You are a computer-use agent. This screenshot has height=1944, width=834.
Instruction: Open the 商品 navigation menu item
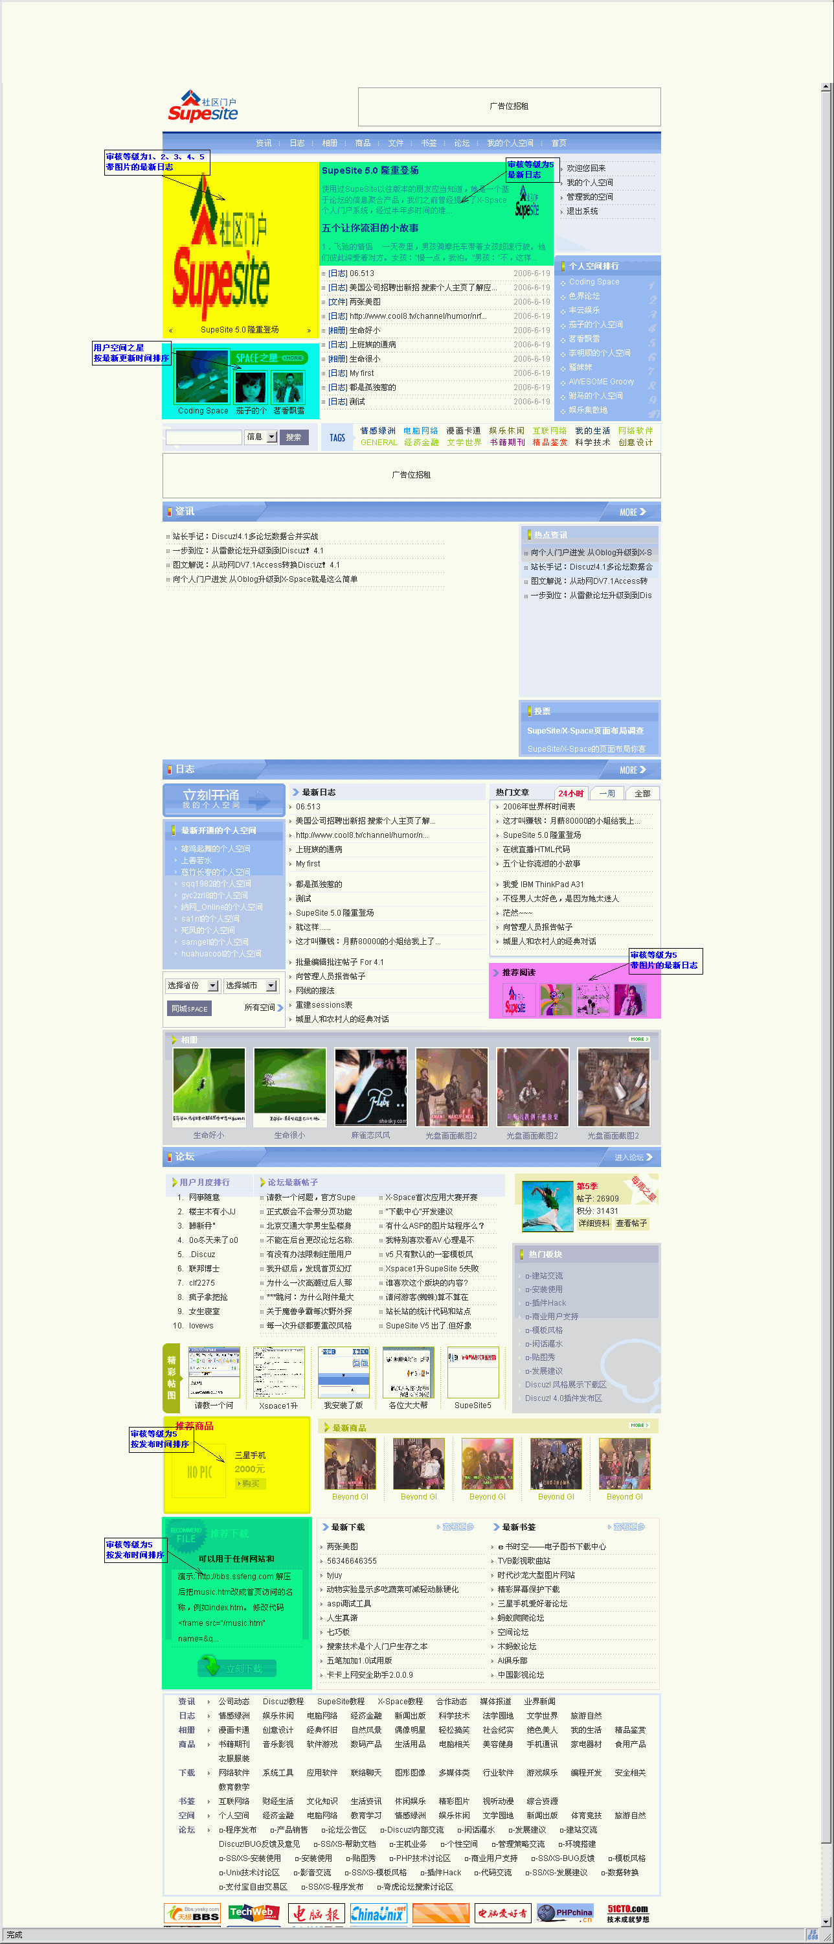click(363, 143)
